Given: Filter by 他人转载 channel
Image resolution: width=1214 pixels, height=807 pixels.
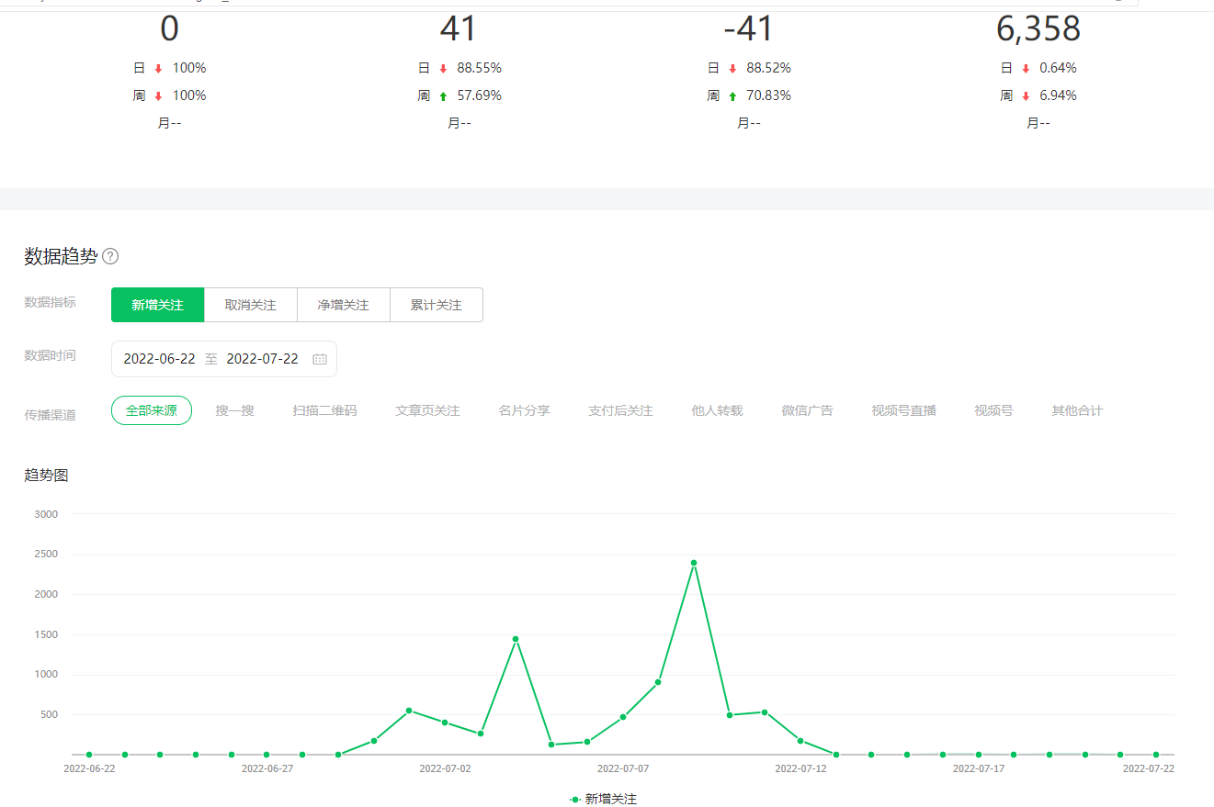Looking at the screenshot, I should tap(717, 410).
